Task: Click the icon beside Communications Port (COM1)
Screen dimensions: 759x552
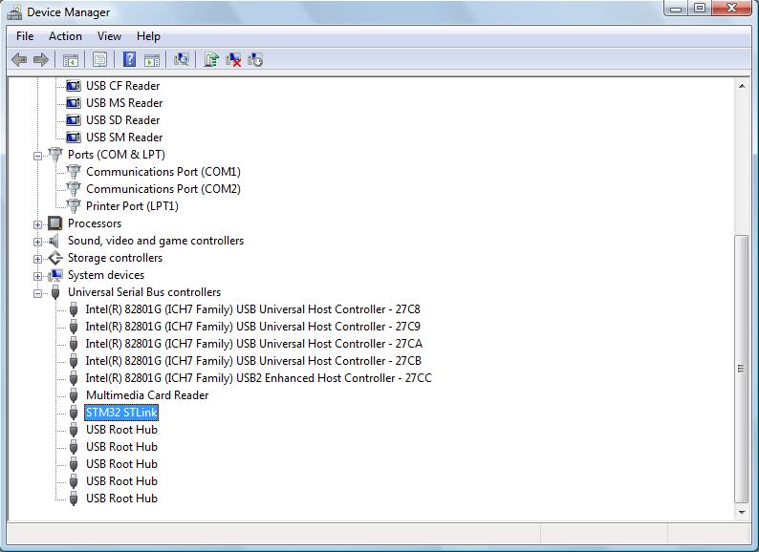Action: [73, 172]
